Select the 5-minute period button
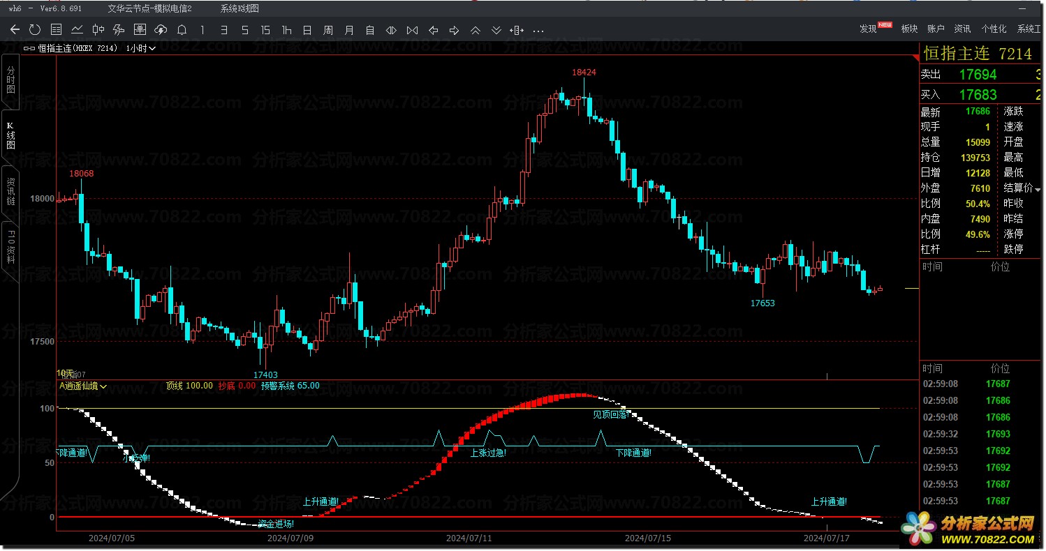 point(244,30)
